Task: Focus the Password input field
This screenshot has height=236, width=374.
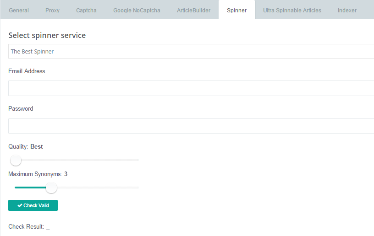Action: pos(191,126)
